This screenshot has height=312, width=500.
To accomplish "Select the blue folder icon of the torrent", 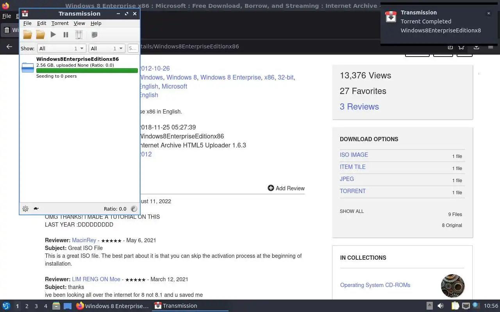I will (x=28, y=67).
